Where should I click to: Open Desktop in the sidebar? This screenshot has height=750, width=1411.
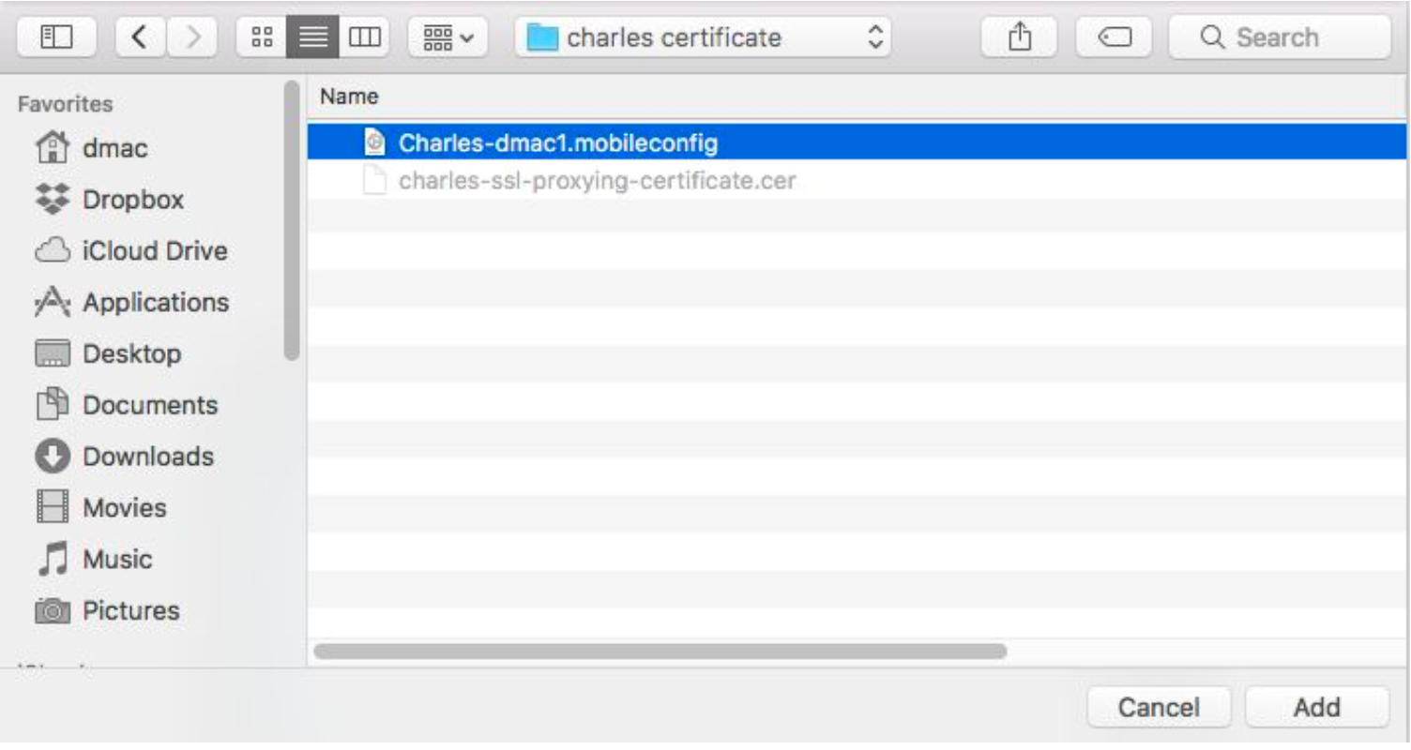pos(108,353)
